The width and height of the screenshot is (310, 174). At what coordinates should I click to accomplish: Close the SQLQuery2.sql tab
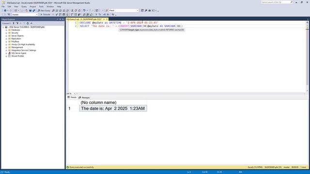pos(107,19)
